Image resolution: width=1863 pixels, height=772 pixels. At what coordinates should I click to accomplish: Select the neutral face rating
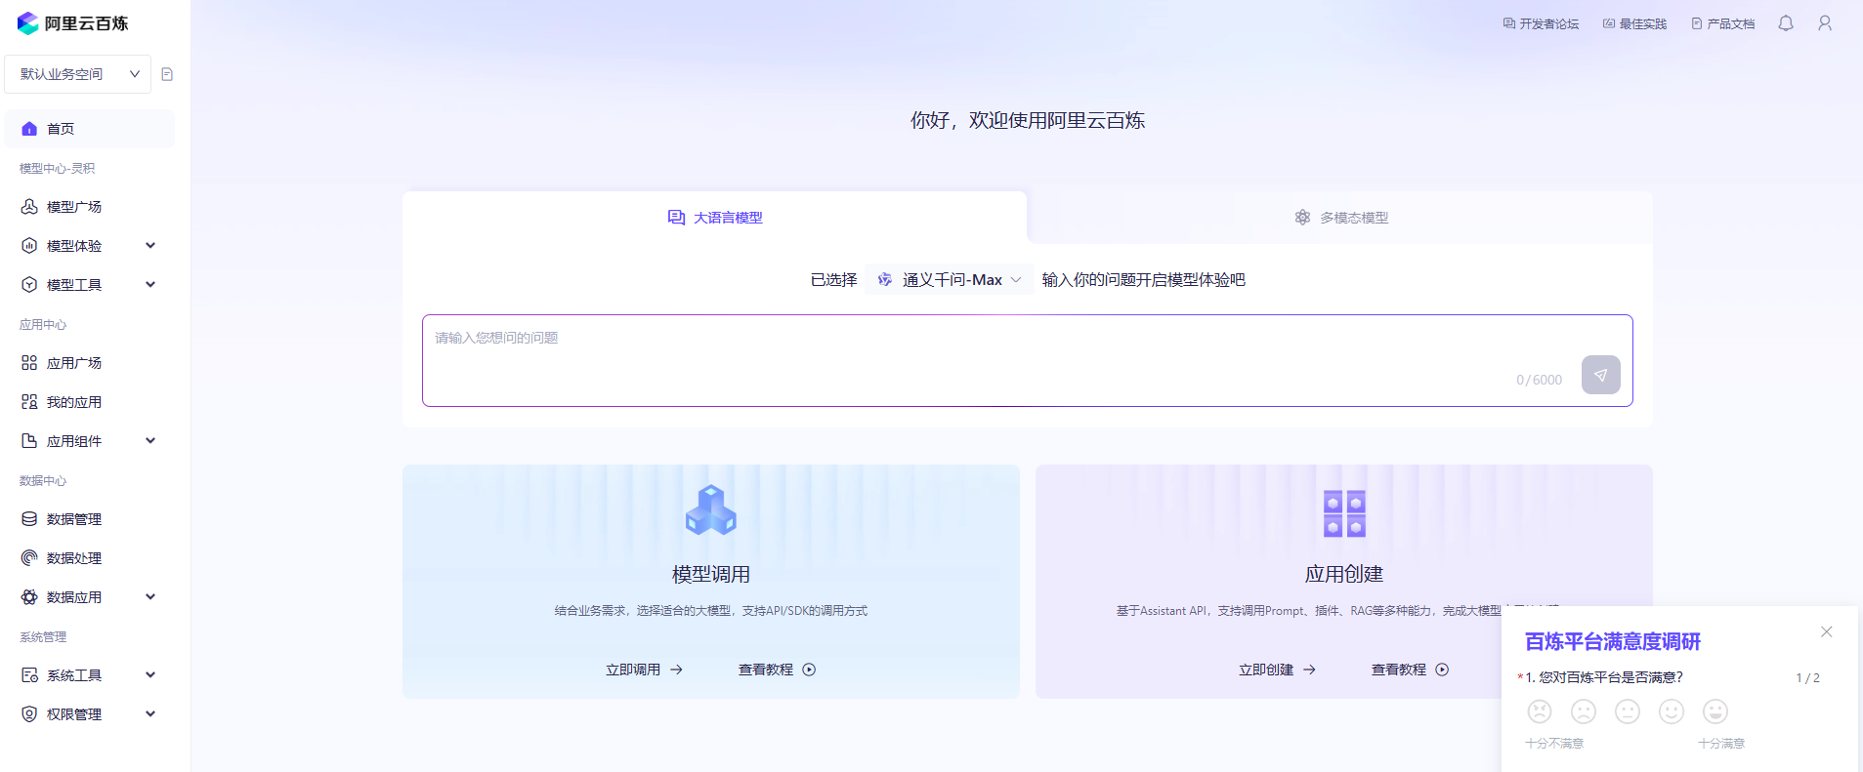(1628, 711)
